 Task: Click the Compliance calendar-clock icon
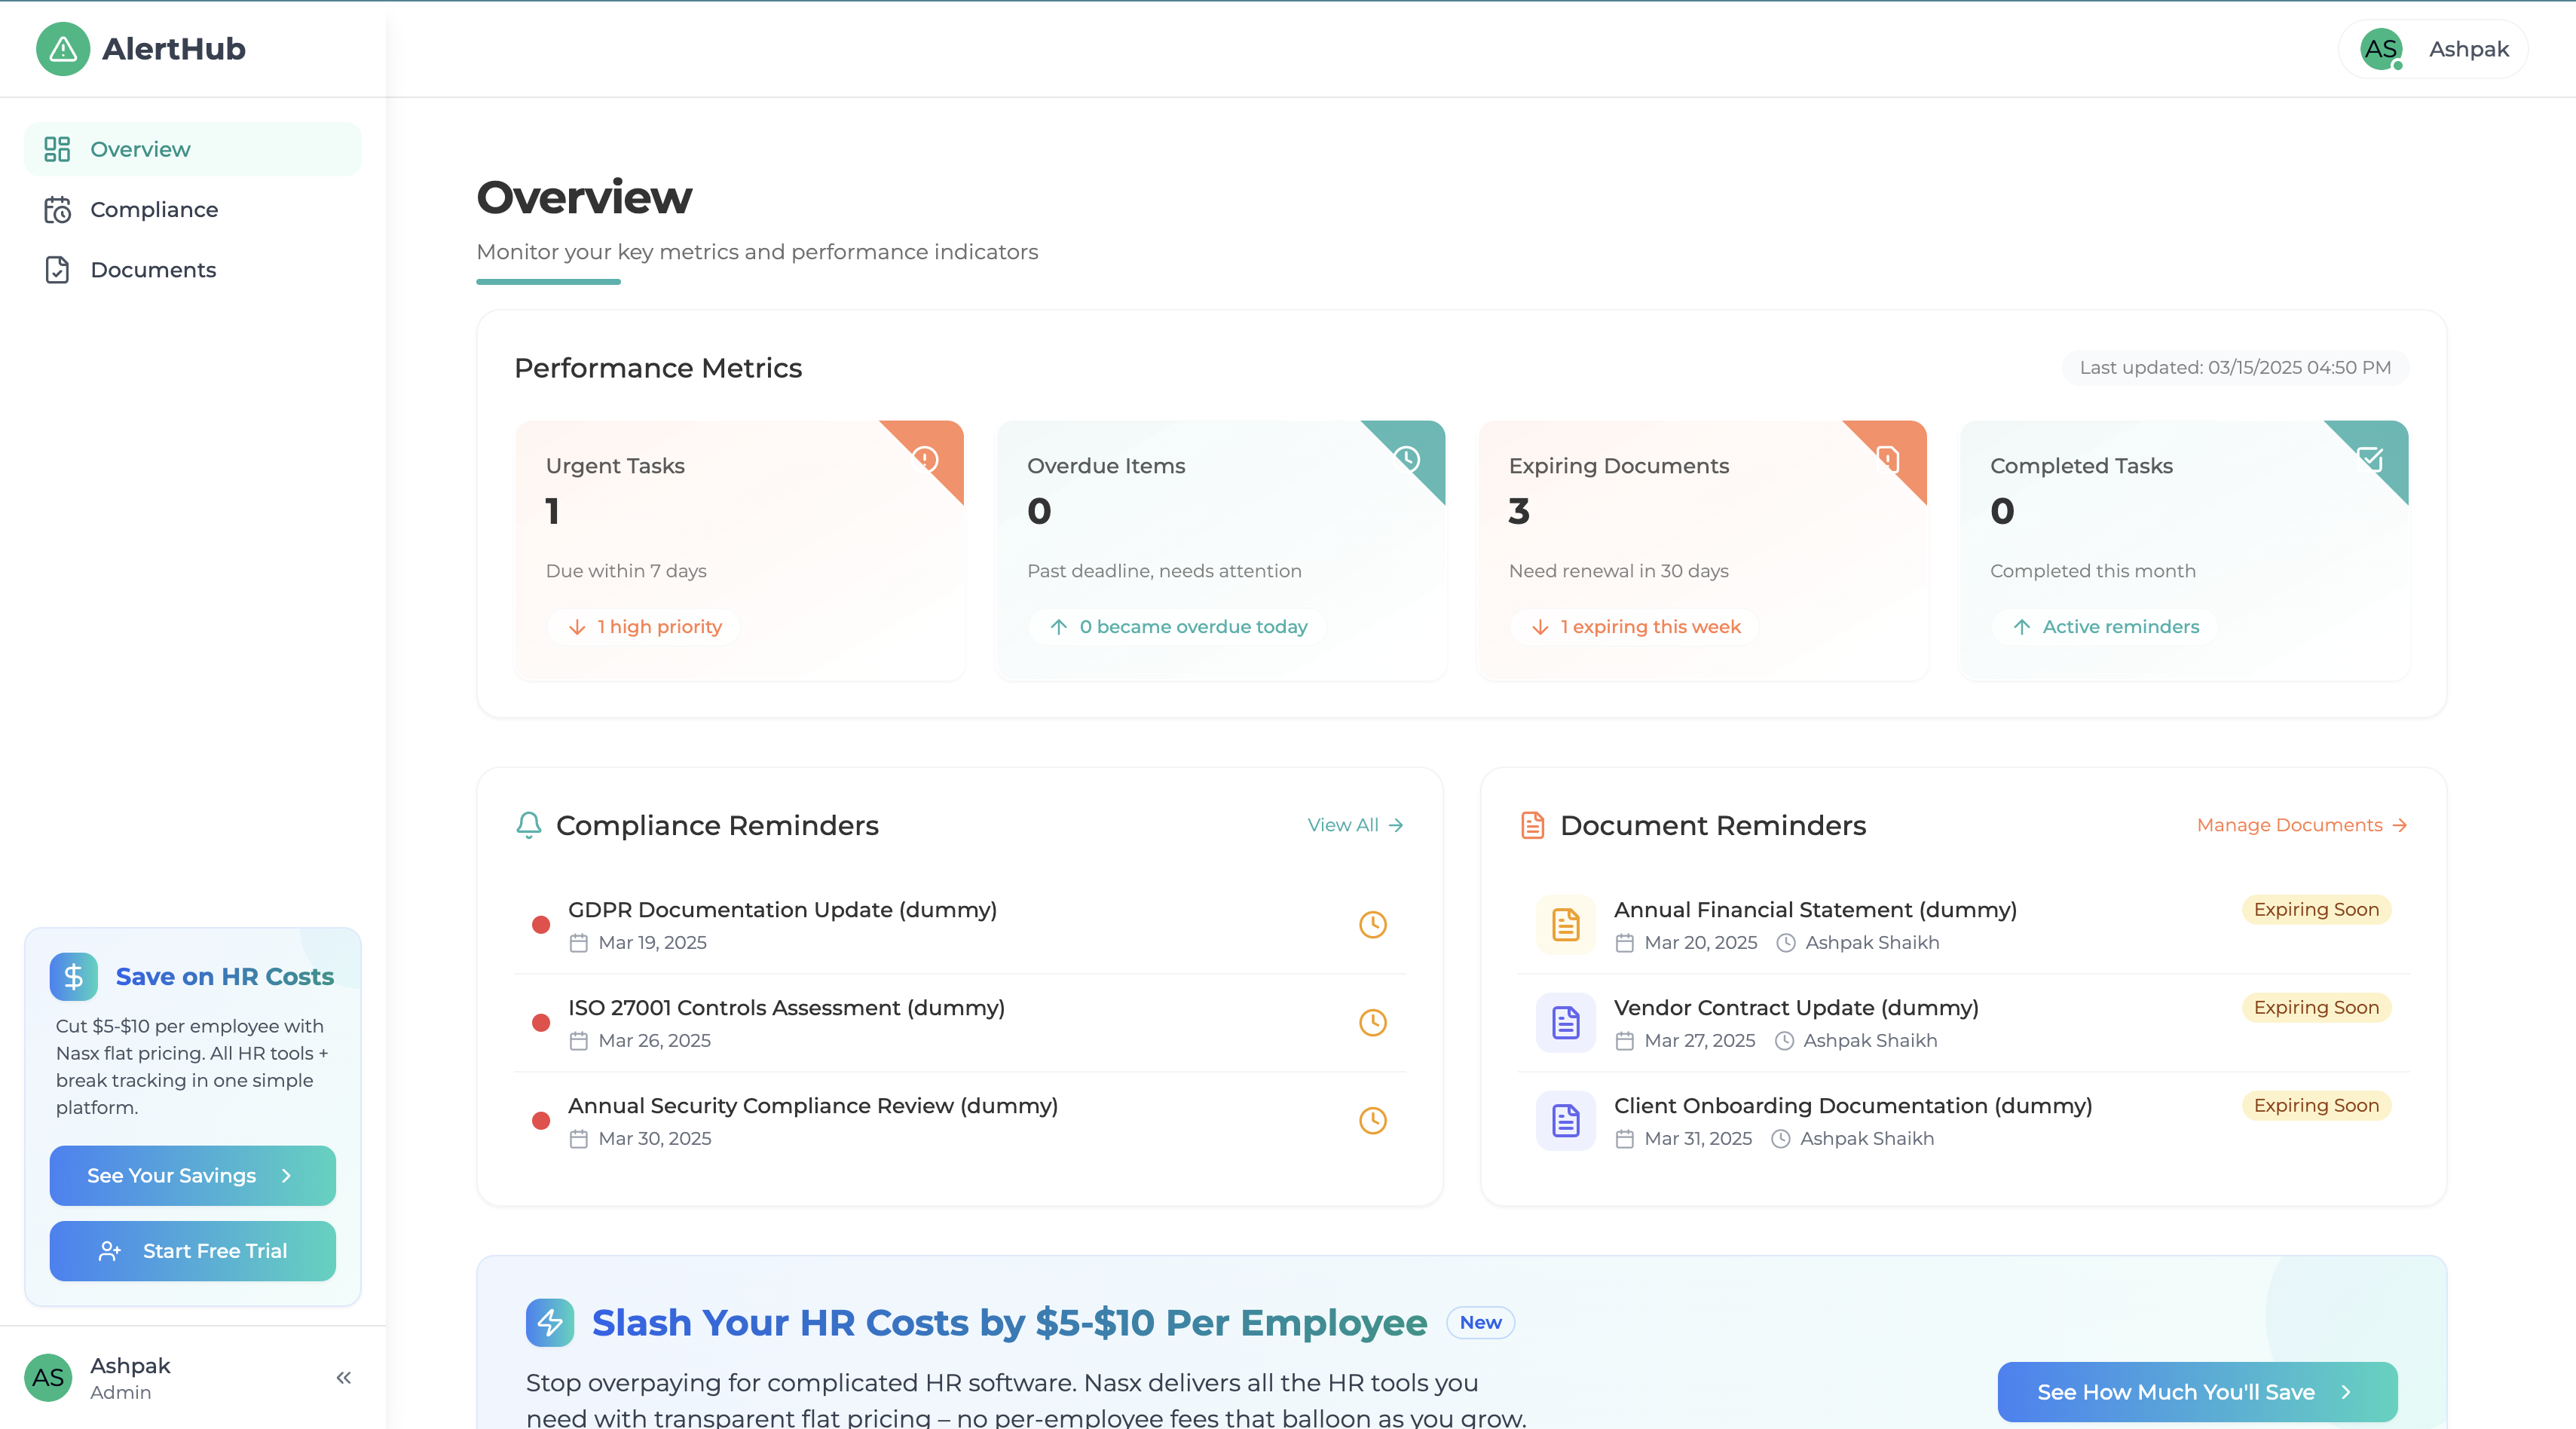click(57, 210)
